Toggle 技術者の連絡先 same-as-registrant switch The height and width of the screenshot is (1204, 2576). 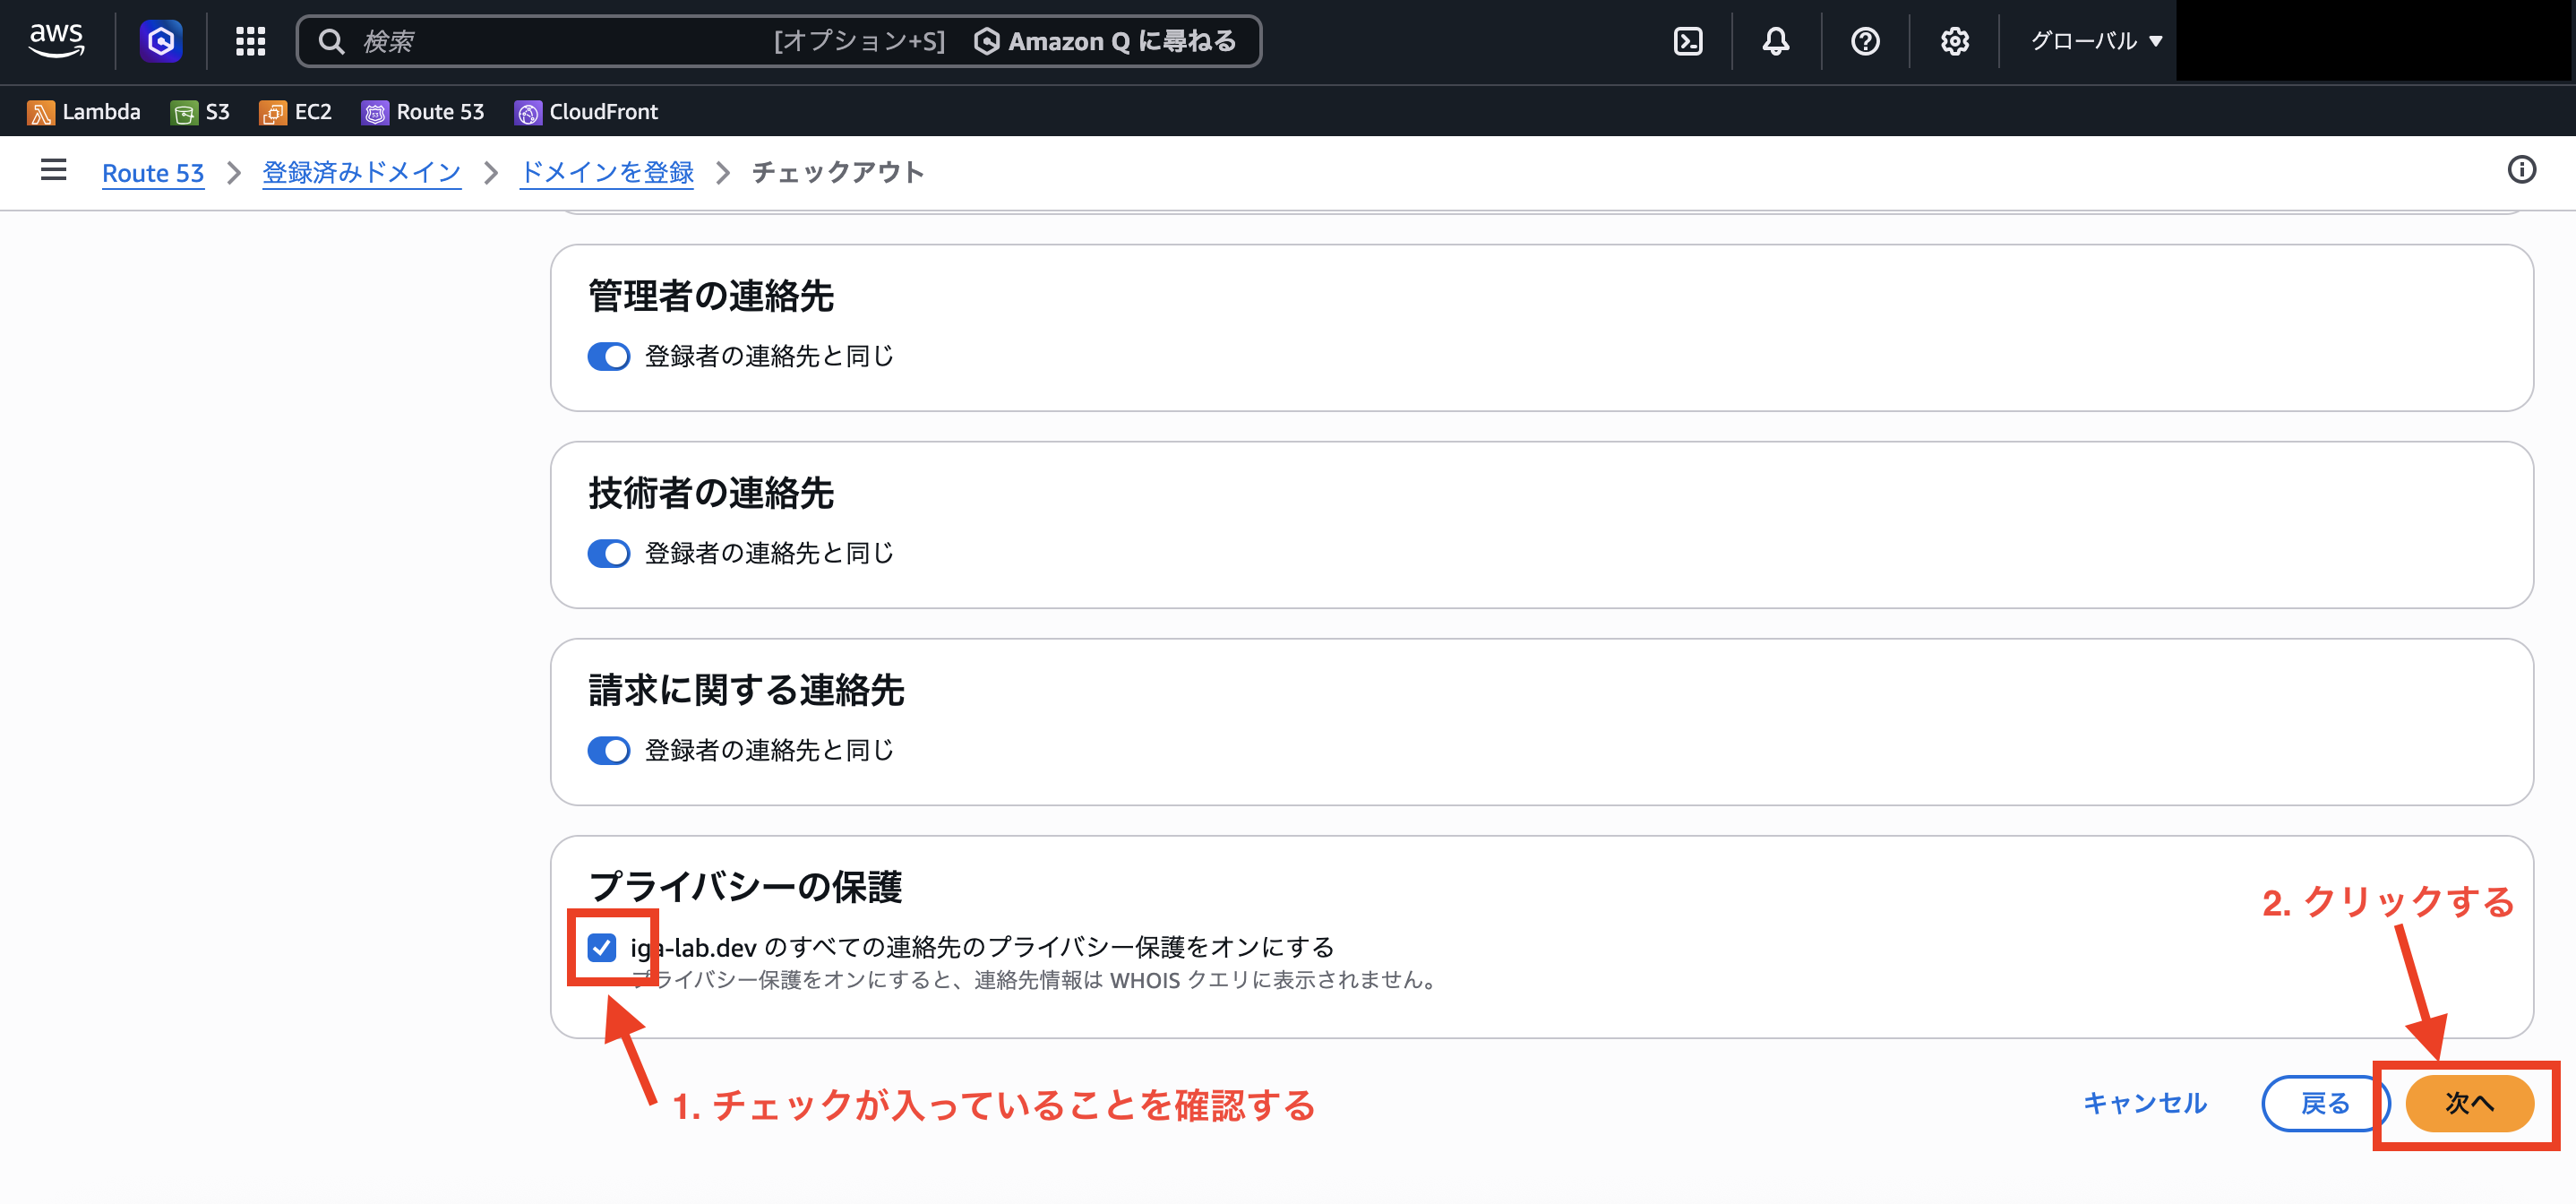pos(609,553)
